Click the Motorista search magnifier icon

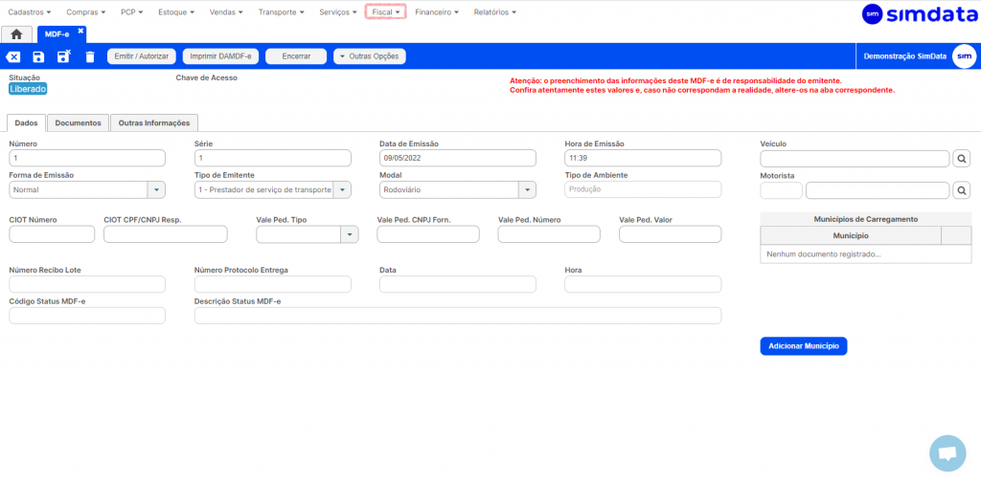point(963,190)
